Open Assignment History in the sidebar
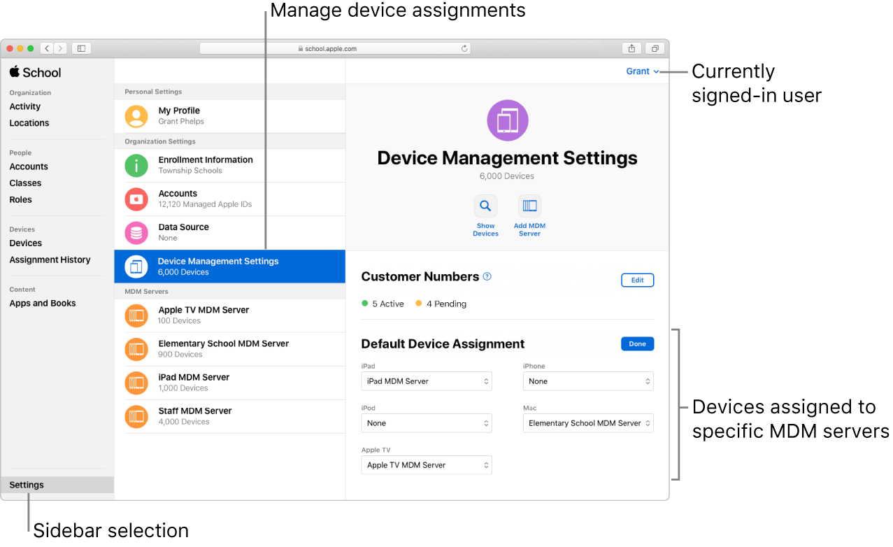Viewport: 893px width, 547px height. [50, 260]
